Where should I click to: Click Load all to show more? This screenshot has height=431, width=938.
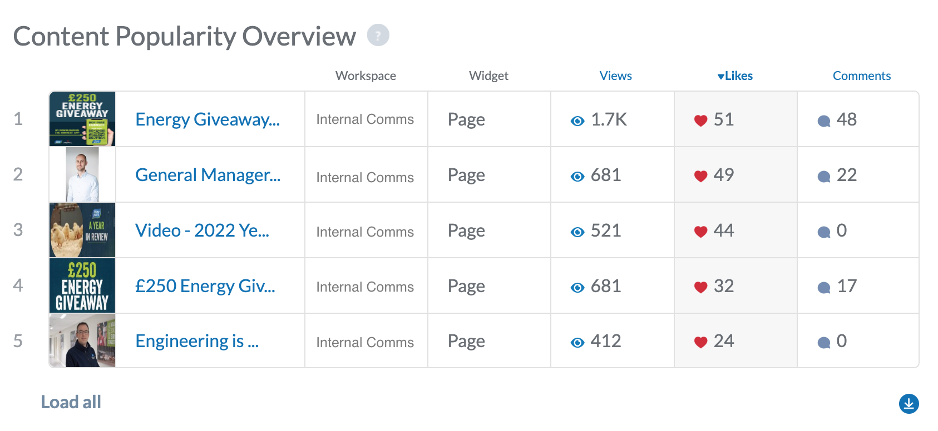pyautogui.click(x=71, y=402)
